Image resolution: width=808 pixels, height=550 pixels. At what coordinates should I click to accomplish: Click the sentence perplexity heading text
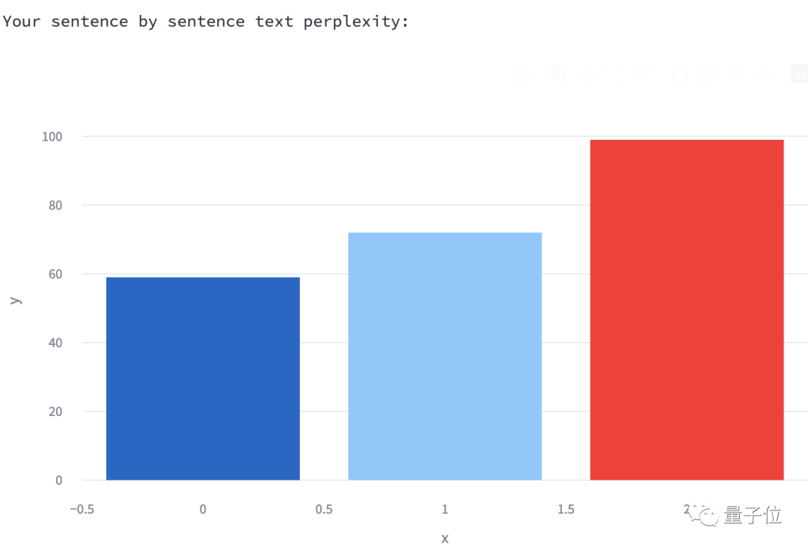click(x=206, y=22)
